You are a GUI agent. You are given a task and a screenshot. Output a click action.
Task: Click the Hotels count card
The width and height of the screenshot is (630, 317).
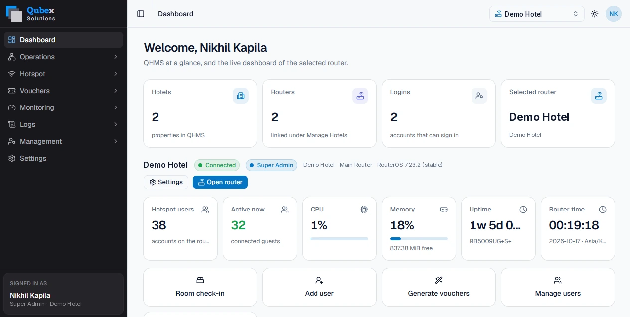point(200,113)
